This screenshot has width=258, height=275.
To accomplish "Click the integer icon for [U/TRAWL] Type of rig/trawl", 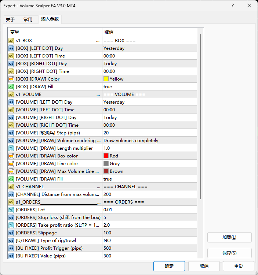I will pos(11,241).
